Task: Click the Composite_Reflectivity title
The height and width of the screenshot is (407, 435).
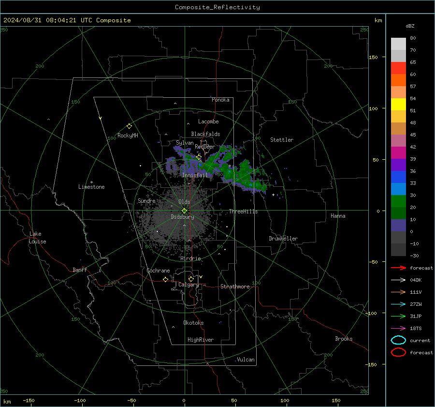Action: 217,7
